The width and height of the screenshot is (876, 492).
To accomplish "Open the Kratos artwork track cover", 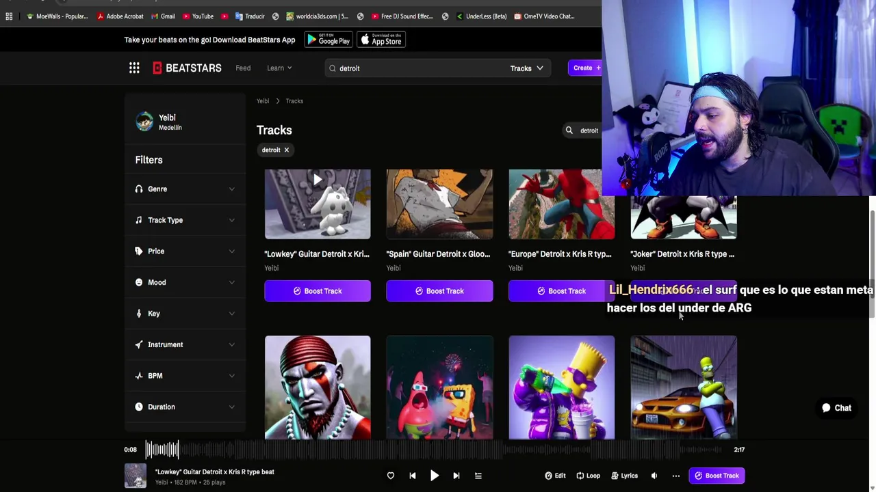I will (318, 387).
